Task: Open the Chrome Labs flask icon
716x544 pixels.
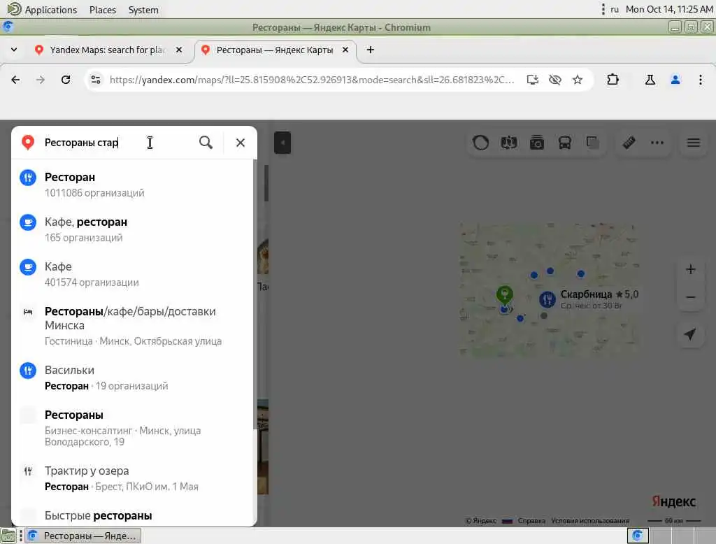Action: coord(650,80)
